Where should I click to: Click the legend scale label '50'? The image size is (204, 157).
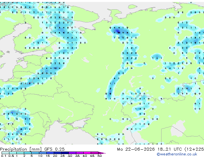pos(99,156)
